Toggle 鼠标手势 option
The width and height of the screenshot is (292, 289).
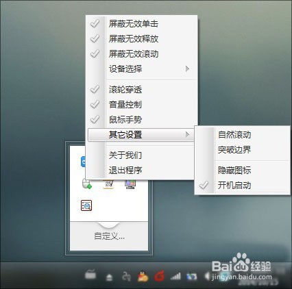click(142, 120)
